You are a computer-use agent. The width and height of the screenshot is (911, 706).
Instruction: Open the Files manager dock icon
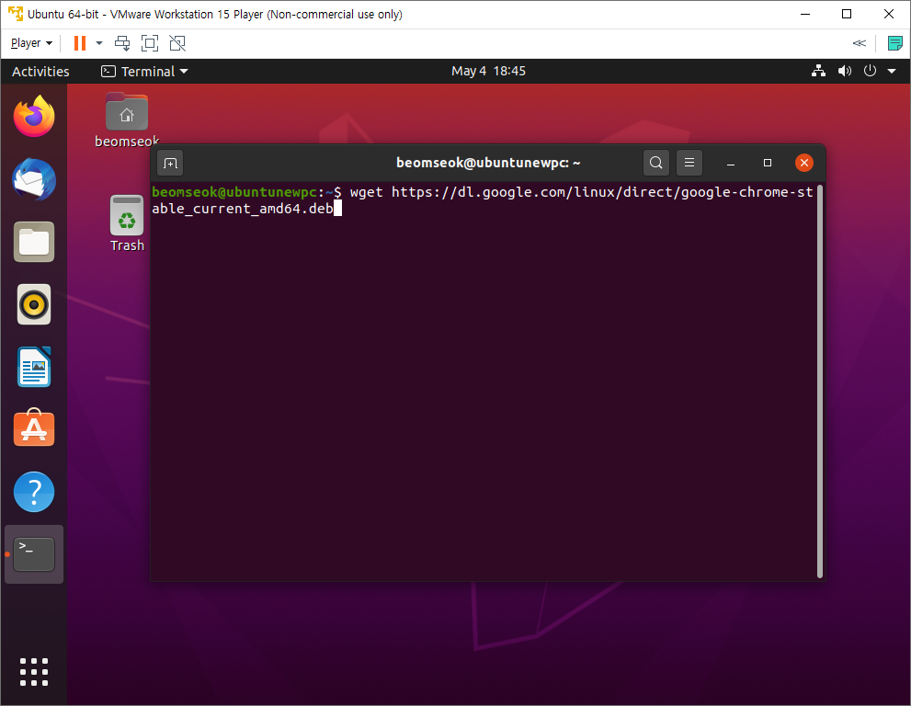(34, 242)
